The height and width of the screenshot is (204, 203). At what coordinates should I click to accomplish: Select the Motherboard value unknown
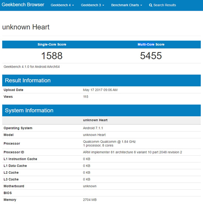[90, 186]
